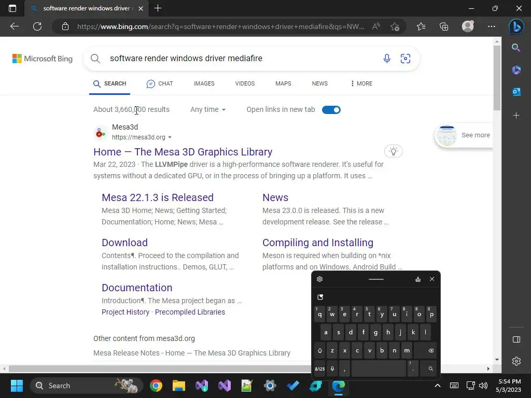Open the MORE search categories menu

[361, 83]
